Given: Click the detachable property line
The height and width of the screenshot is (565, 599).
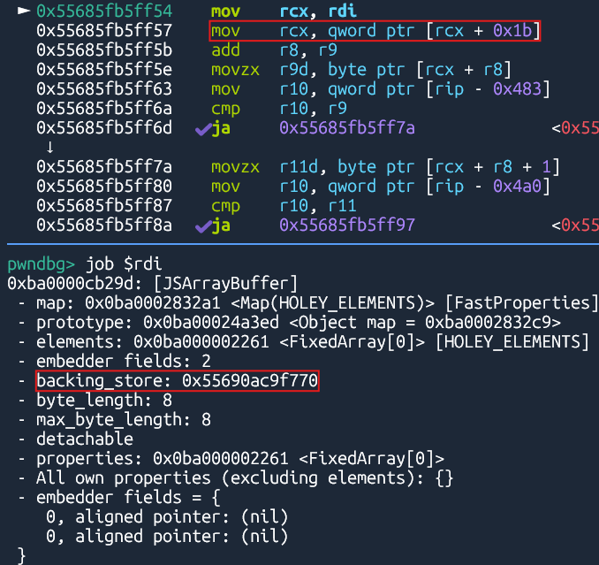Looking at the screenshot, I should (x=85, y=439).
